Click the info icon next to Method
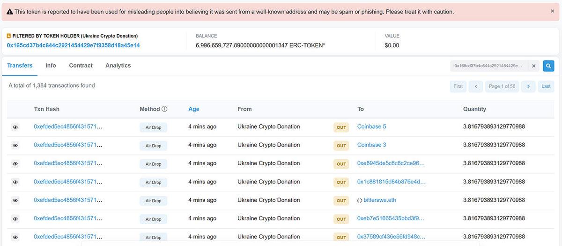 pyautogui.click(x=164, y=109)
